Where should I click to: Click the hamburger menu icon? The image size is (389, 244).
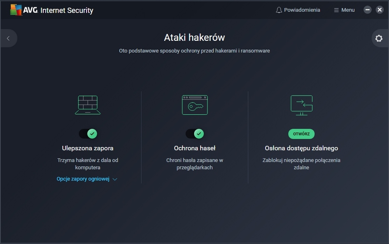point(336,10)
